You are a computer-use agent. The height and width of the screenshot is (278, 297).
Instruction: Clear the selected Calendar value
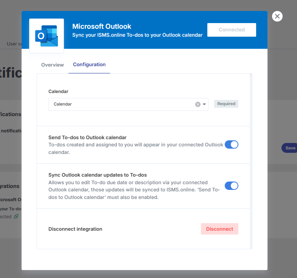(x=198, y=104)
